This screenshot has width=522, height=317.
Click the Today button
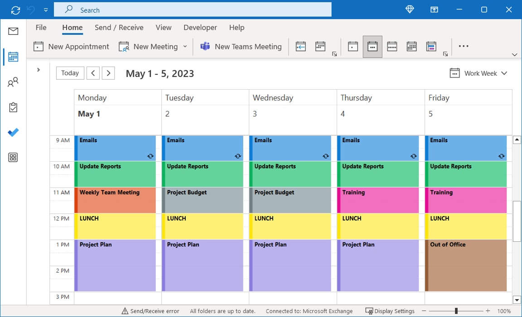pos(70,73)
